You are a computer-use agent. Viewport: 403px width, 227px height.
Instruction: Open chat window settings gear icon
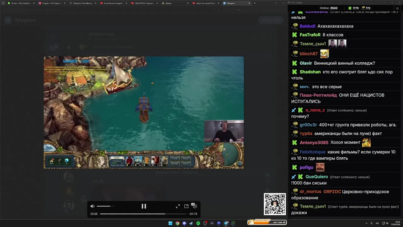pyautogui.click(x=397, y=8)
